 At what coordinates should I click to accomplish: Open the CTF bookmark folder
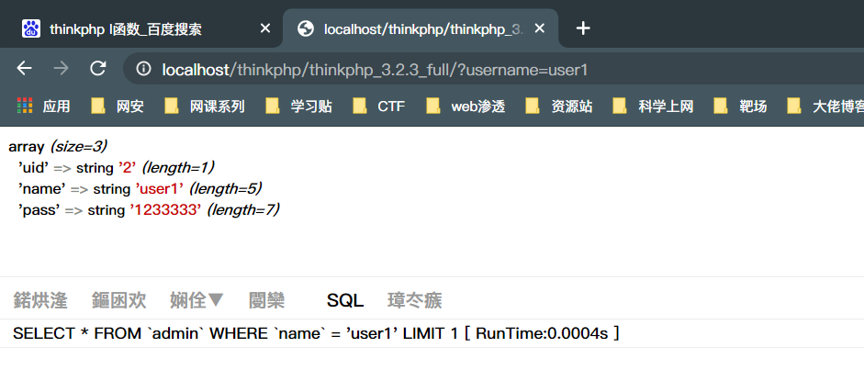(378, 106)
